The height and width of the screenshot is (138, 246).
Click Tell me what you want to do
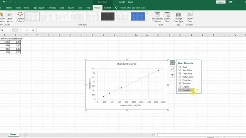(x=133, y=8)
